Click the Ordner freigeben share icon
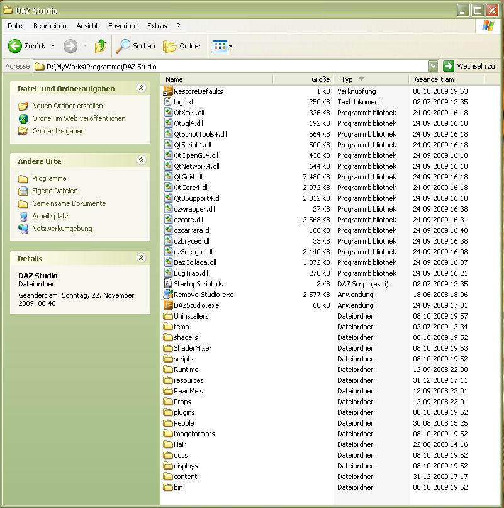The height and width of the screenshot is (508, 504). tap(23, 131)
